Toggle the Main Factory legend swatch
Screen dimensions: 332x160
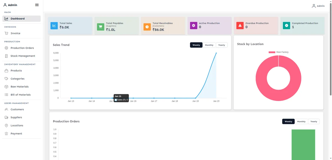pyautogui.click(x=272, y=52)
